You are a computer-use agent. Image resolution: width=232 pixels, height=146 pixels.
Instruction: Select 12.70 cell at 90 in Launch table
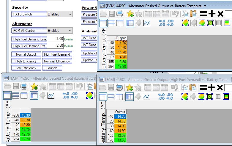(x=26, y=130)
